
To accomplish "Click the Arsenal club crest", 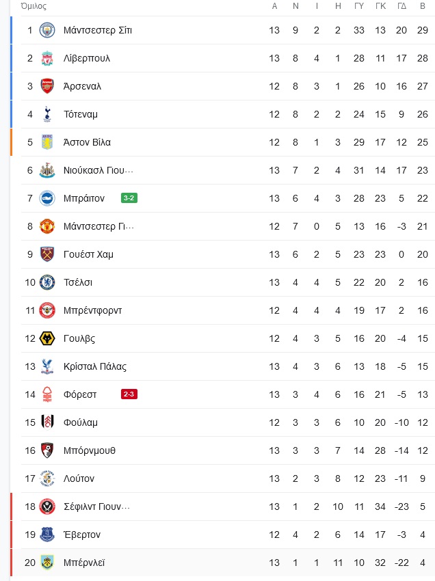I will click(47, 86).
